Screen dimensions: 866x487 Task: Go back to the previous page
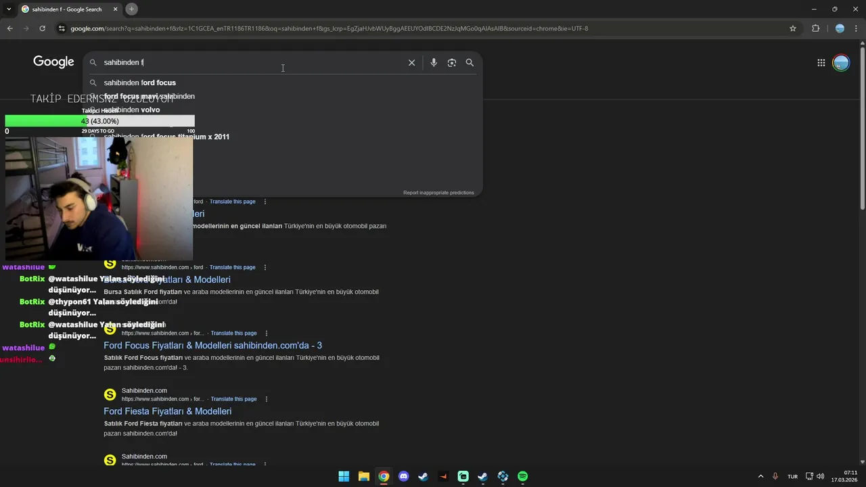[x=9, y=28]
